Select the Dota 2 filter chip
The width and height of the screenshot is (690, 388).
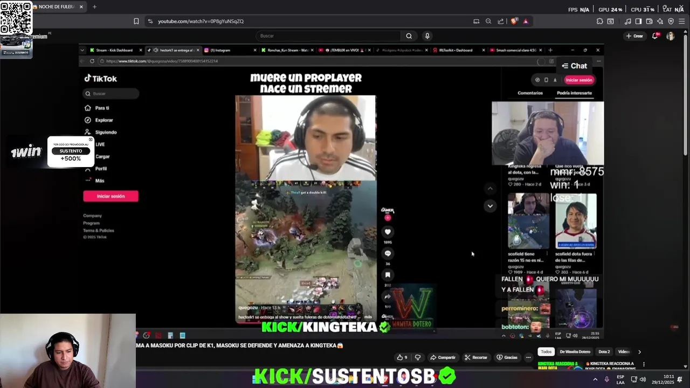pyautogui.click(x=604, y=352)
